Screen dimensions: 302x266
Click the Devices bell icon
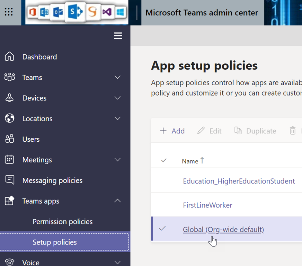10,98
